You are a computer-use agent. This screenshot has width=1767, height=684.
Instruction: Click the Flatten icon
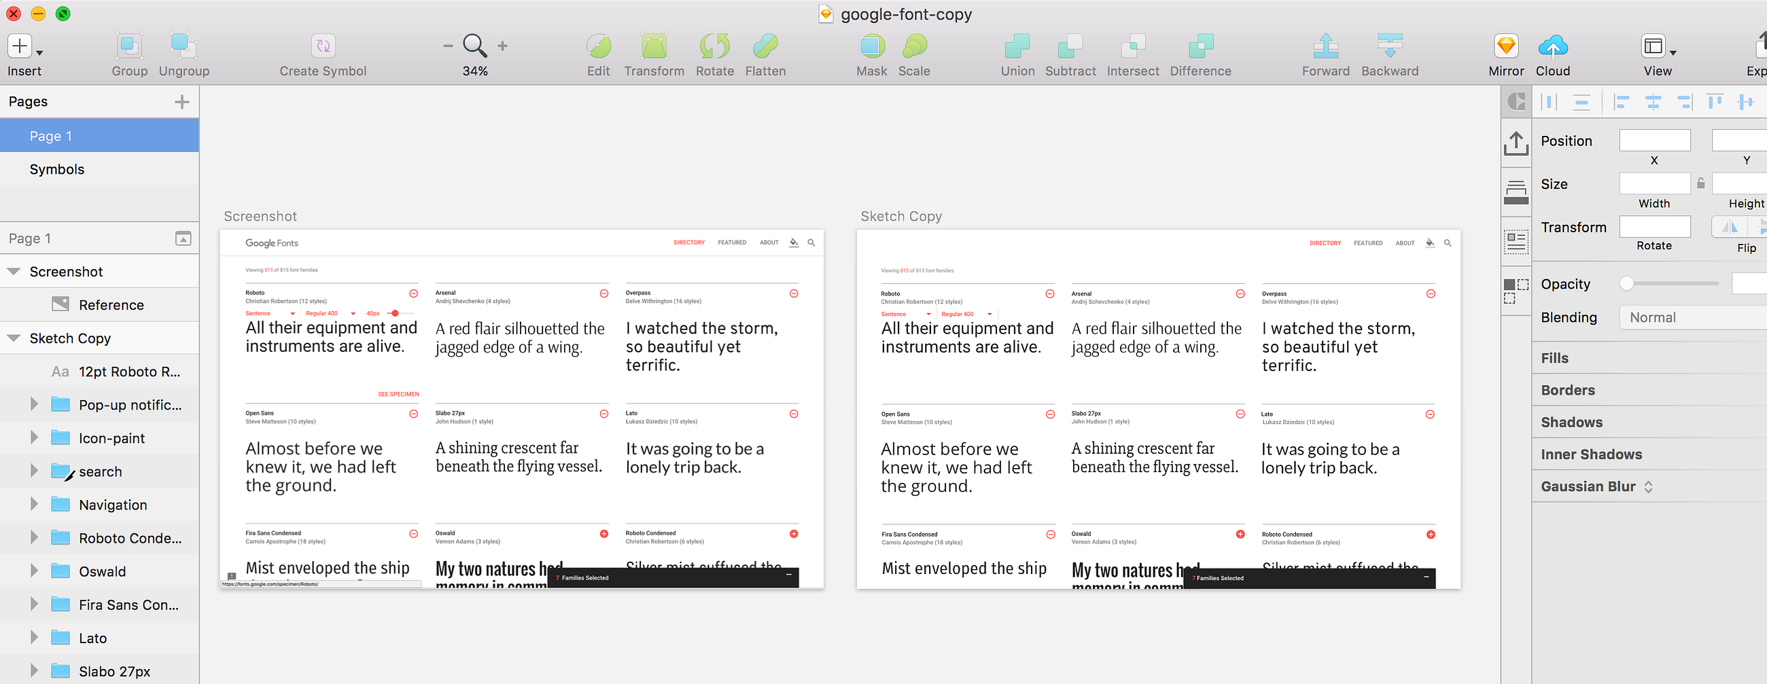click(x=765, y=46)
